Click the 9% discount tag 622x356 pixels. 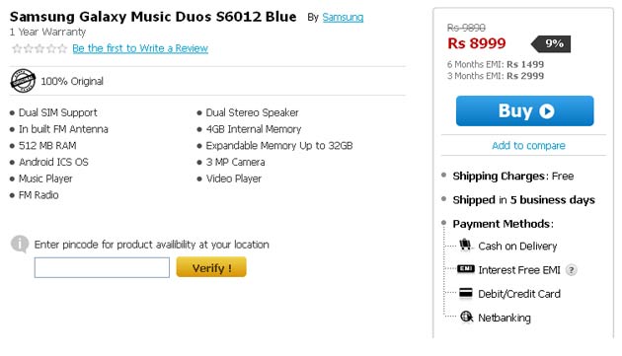point(551,43)
